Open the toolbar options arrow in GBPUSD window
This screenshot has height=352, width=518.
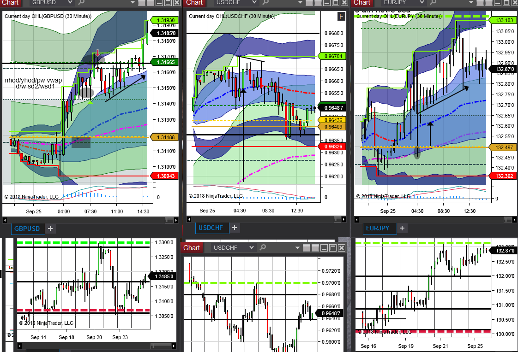click(133, 3)
